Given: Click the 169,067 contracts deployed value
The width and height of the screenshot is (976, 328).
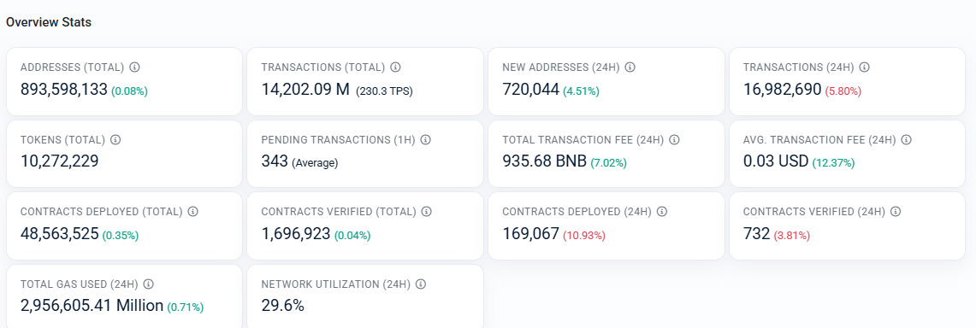Looking at the screenshot, I should pyautogui.click(x=531, y=233).
